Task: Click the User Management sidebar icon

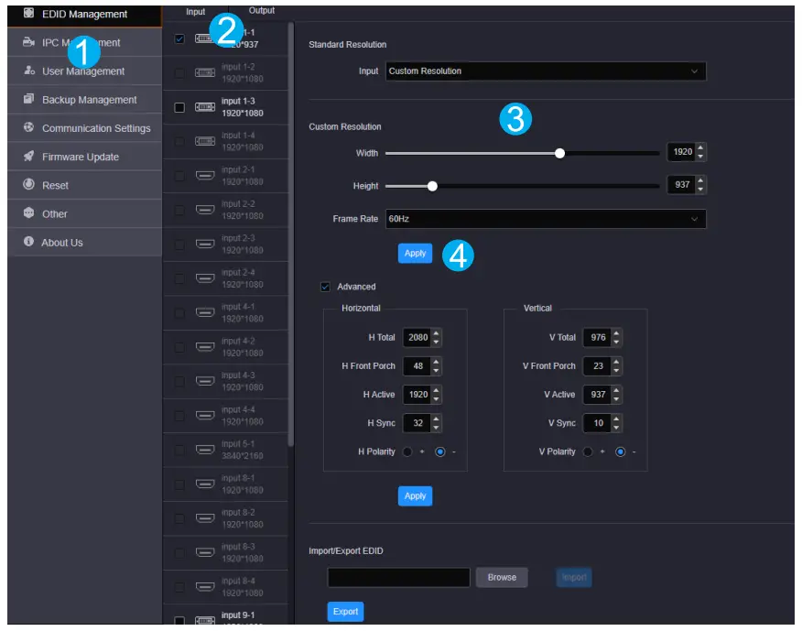Action: [29, 71]
